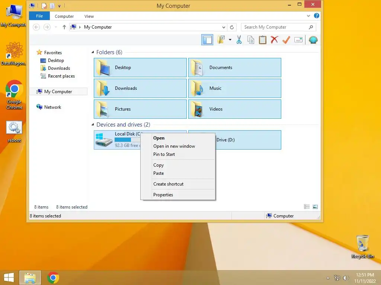Click Chrome in the taskbar
The width and height of the screenshot is (381, 285).
coord(53,278)
